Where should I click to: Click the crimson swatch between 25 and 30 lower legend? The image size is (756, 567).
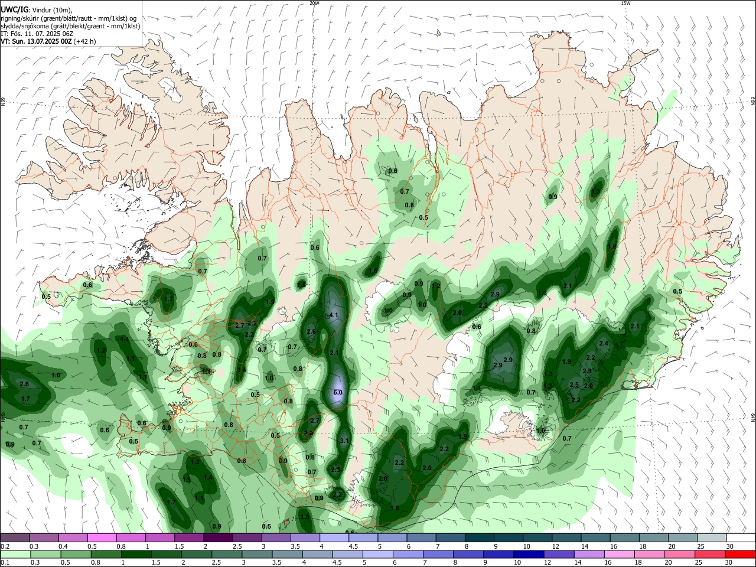pyautogui.click(x=711, y=554)
